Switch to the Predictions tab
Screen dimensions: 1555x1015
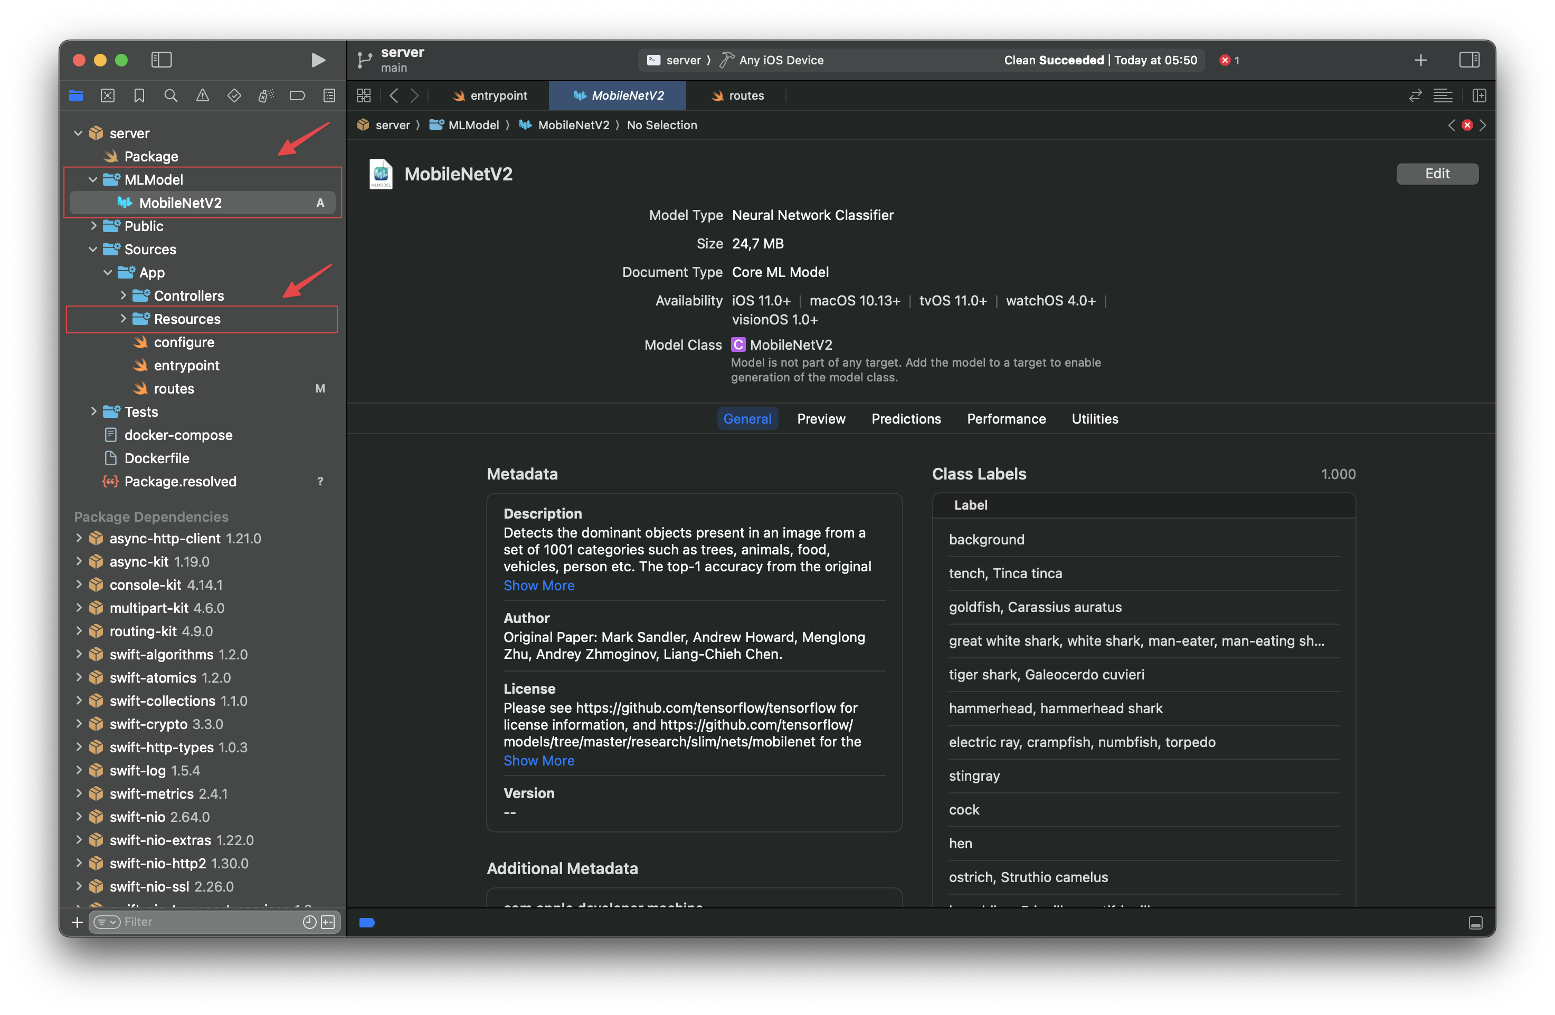pos(906,419)
